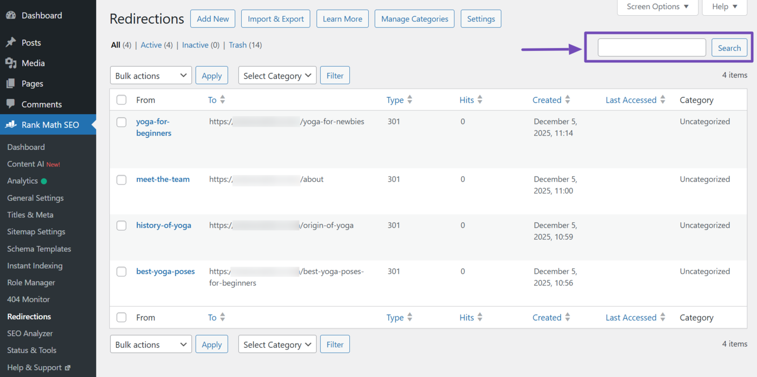Viewport: 757px width, 377px height.
Task: Select the Rank Math SEO sidebar icon
Action: (11, 124)
